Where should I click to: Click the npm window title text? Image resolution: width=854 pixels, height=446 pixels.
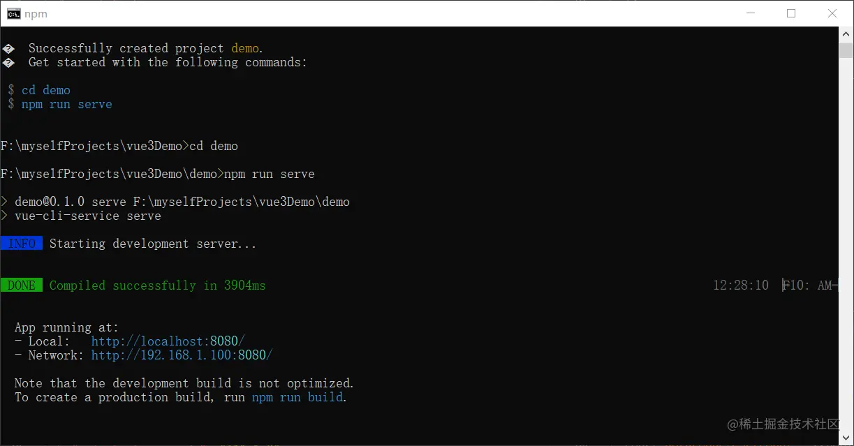(x=36, y=14)
